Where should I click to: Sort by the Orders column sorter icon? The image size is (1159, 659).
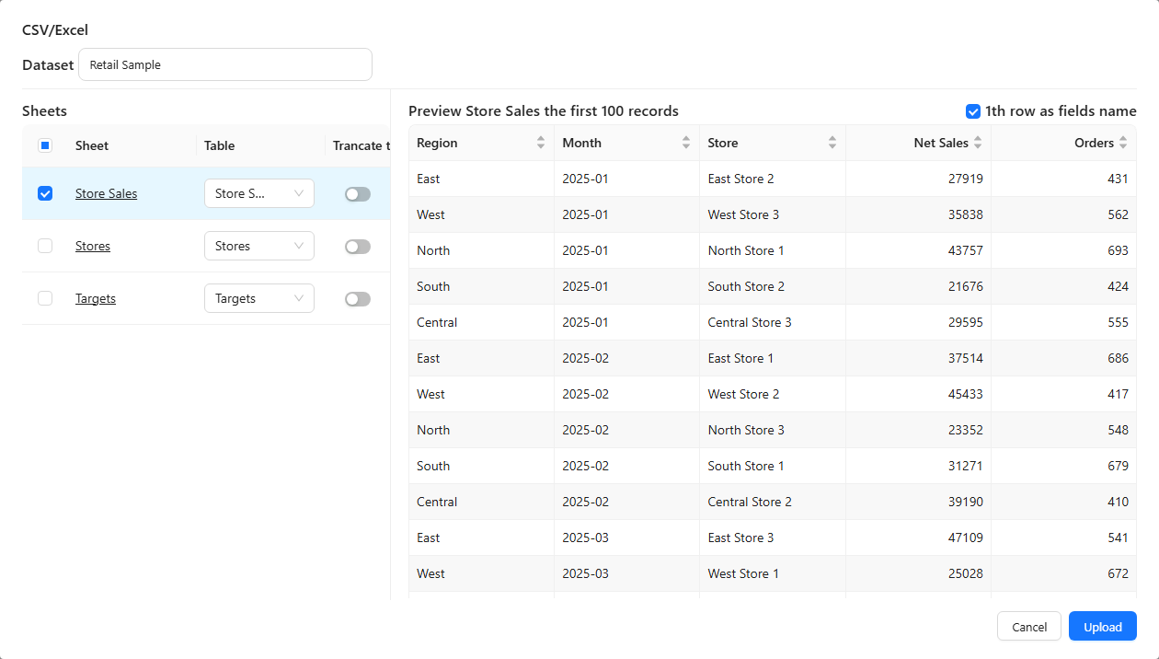coord(1123,143)
